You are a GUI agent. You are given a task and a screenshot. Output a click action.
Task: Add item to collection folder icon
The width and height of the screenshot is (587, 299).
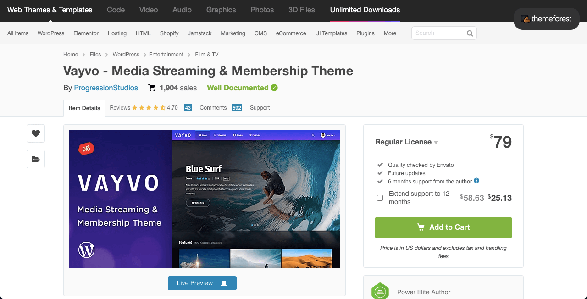36,159
